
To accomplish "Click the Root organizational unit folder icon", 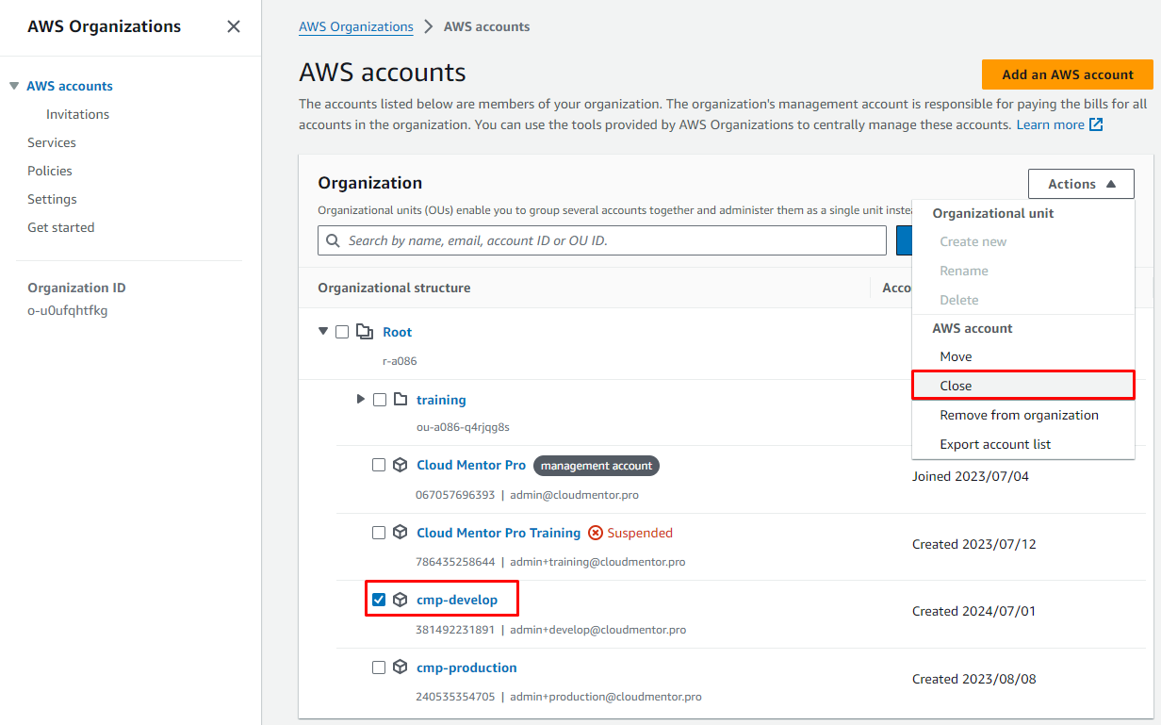I will (365, 332).
